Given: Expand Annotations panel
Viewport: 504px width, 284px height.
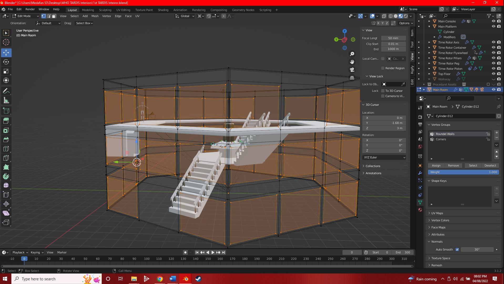Looking at the screenshot, I should pyautogui.click(x=373, y=173).
